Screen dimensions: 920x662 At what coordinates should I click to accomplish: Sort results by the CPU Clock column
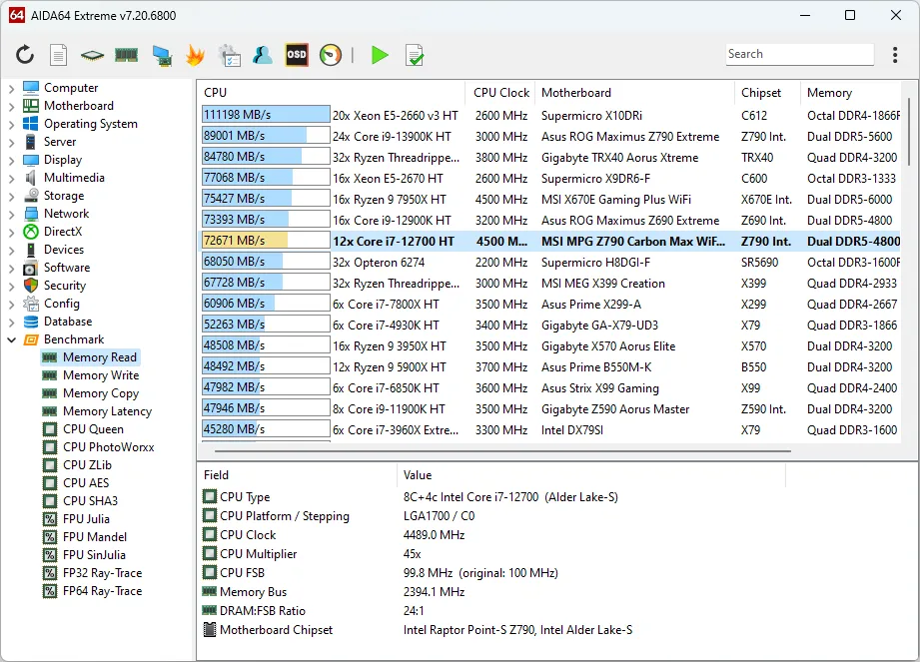click(x=500, y=92)
